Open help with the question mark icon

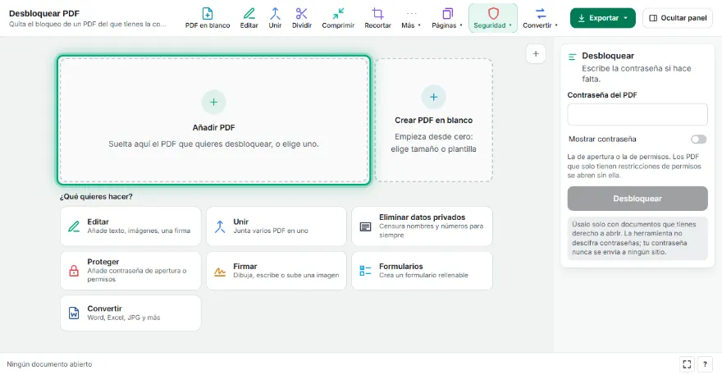coord(705,364)
